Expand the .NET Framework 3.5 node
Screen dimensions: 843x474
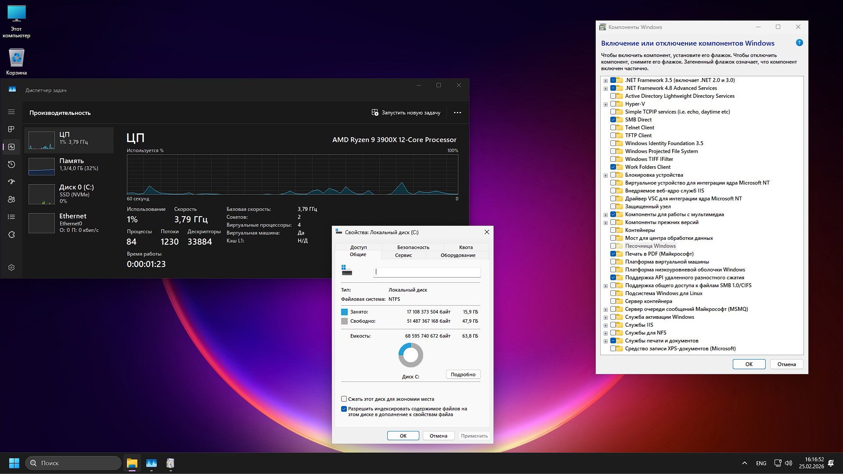[606, 80]
